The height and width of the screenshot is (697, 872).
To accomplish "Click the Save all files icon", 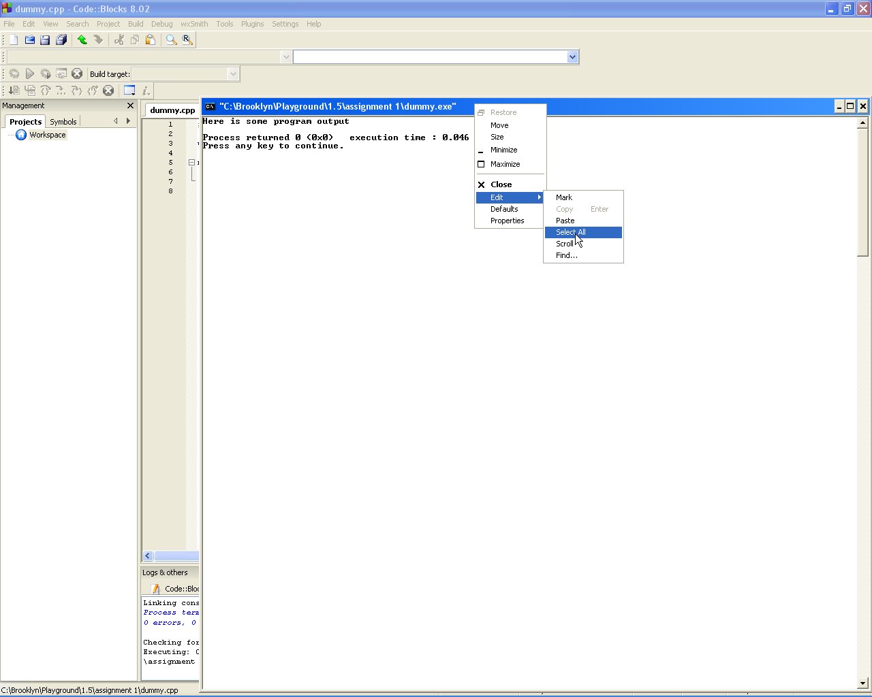I will [x=61, y=40].
